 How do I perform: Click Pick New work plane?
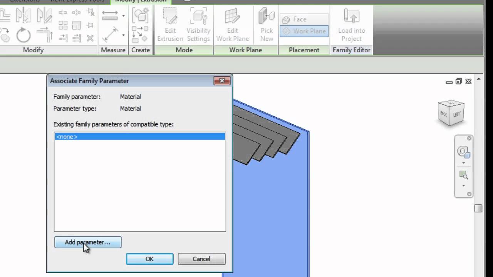point(267,25)
